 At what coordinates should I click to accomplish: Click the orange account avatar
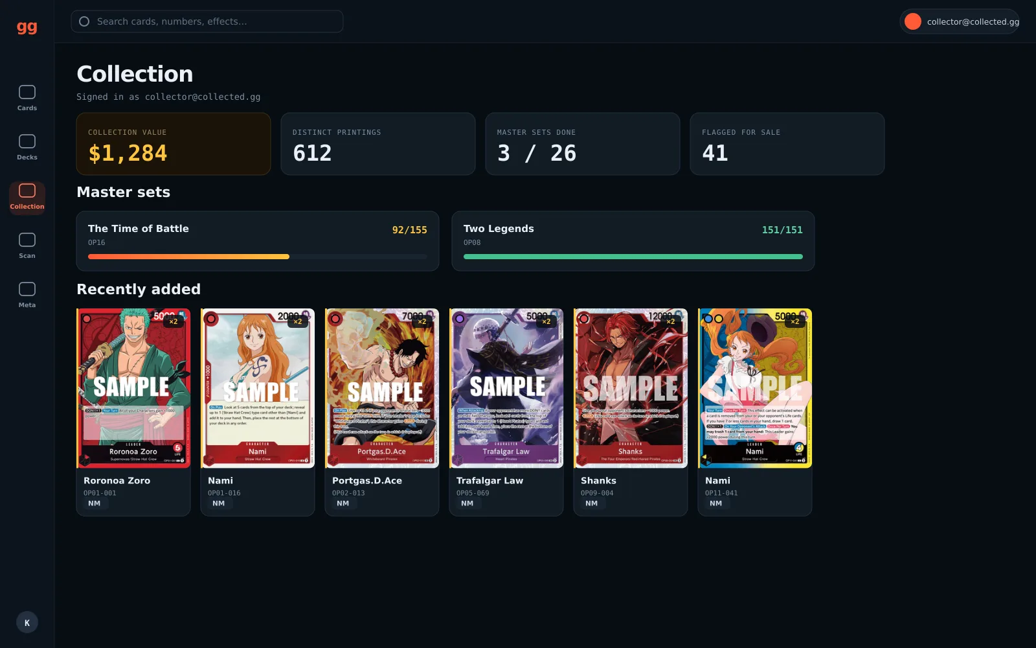(x=913, y=21)
